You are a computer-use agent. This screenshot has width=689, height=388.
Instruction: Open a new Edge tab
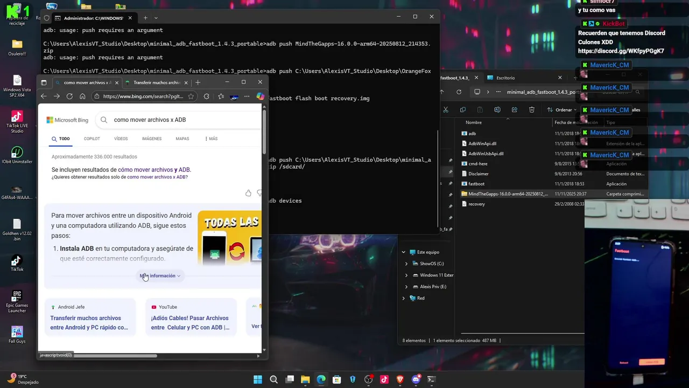[198, 82]
